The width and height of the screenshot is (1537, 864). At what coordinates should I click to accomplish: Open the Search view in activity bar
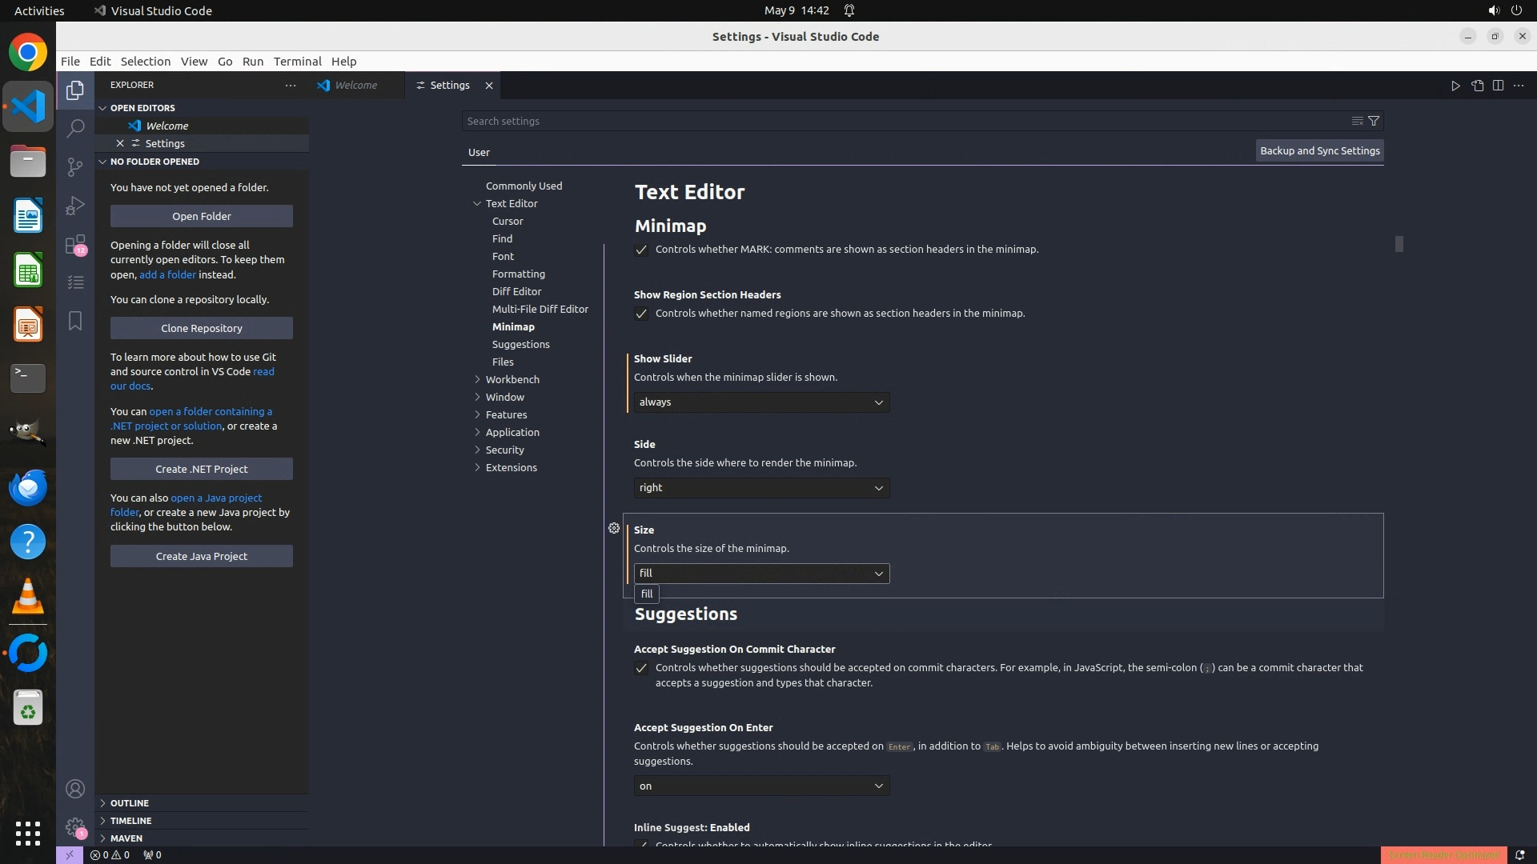(75, 128)
